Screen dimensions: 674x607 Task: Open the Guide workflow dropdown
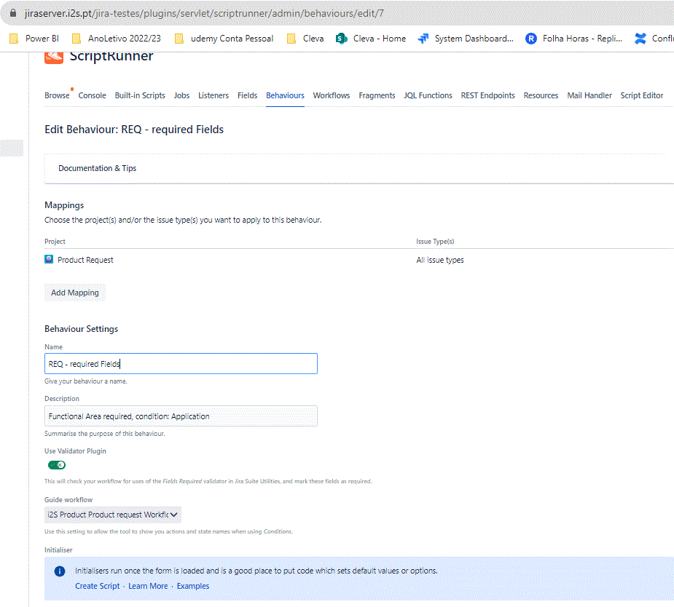click(x=113, y=515)
